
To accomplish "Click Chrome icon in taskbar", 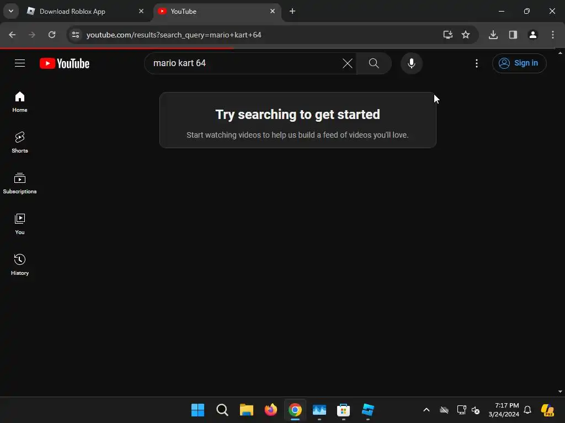I will click(x=295, y=410).
